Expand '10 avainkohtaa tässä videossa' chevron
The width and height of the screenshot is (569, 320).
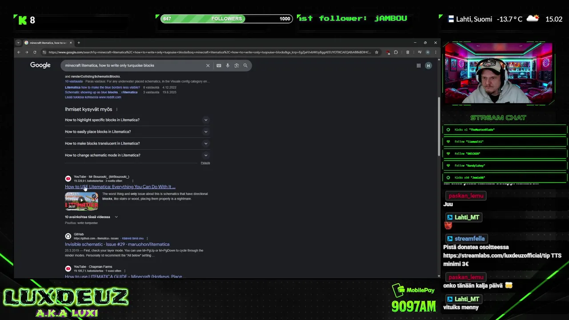[116, 217]
